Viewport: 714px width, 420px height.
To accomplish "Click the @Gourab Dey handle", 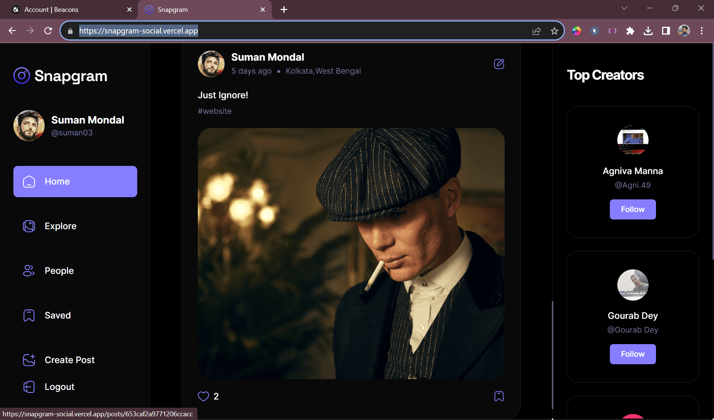I will (633, 330).
